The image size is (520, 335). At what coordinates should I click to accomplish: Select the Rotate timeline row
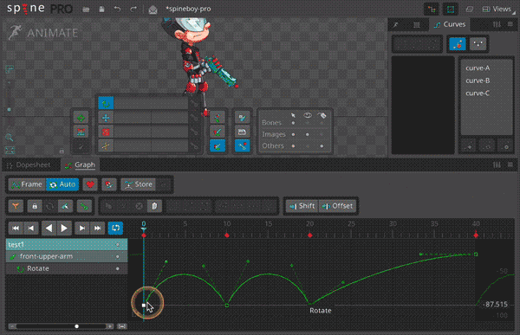(x=67, y=268)
